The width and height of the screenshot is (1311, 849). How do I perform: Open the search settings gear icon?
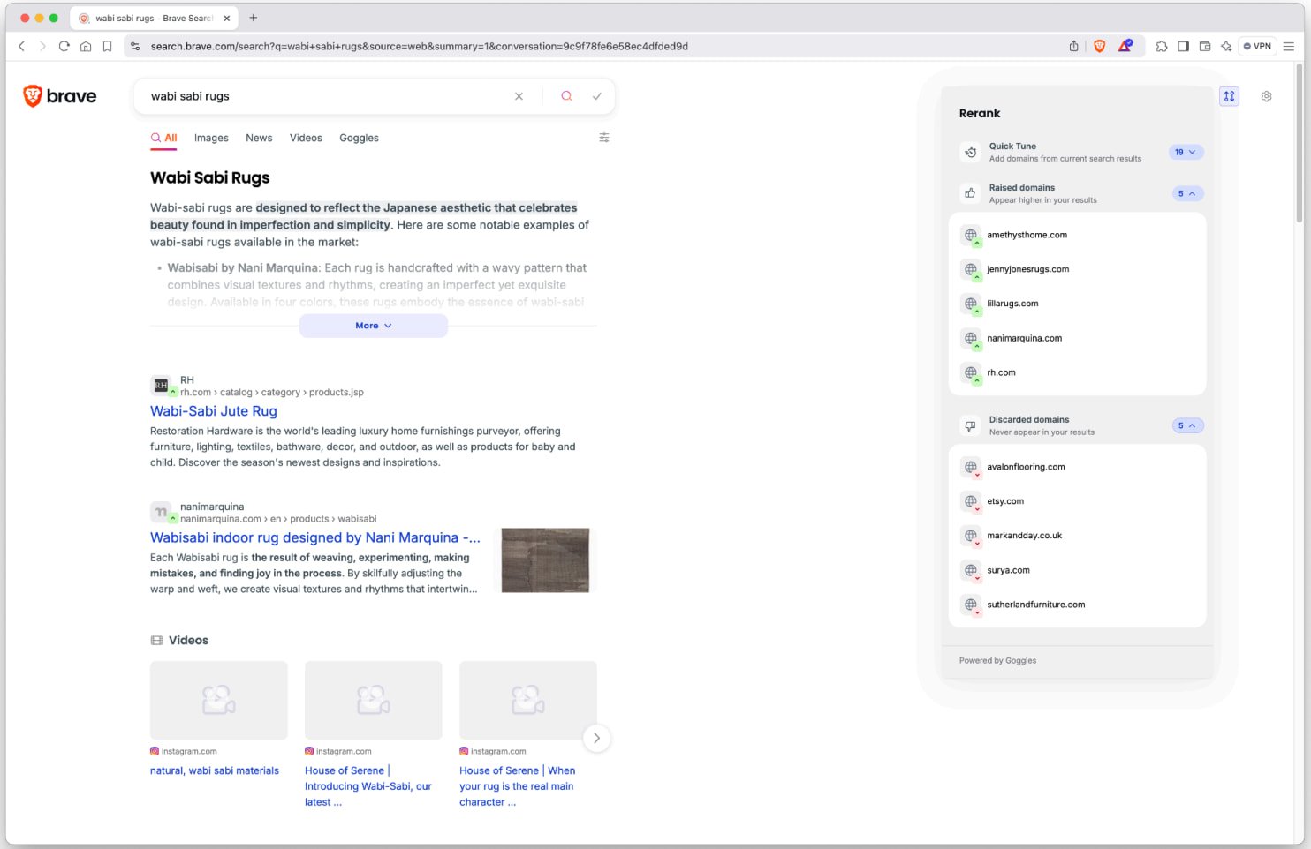point(1266,96)
